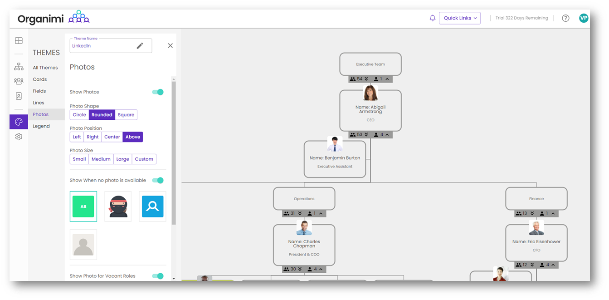The height and width of the screenshot is (300, 609).
Task: Select the themes palette icon
Action: click(19, 122)
